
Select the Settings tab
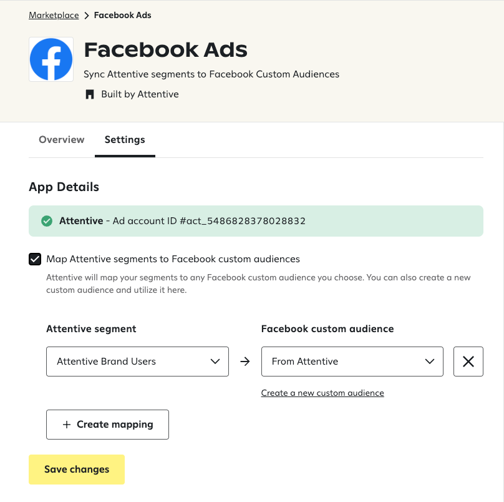125,140
